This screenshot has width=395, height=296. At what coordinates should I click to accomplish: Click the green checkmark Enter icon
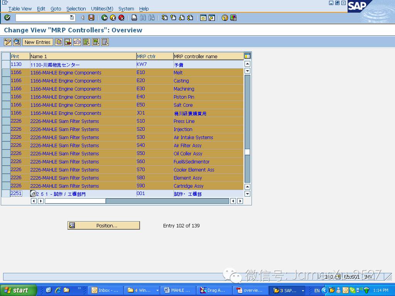pyautogui.click(x=7, y=18)
